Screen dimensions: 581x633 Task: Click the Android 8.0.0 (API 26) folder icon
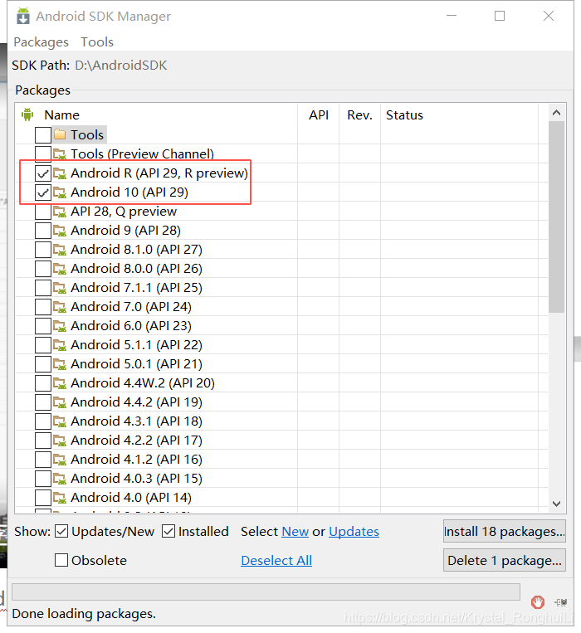tap(60, 269)
